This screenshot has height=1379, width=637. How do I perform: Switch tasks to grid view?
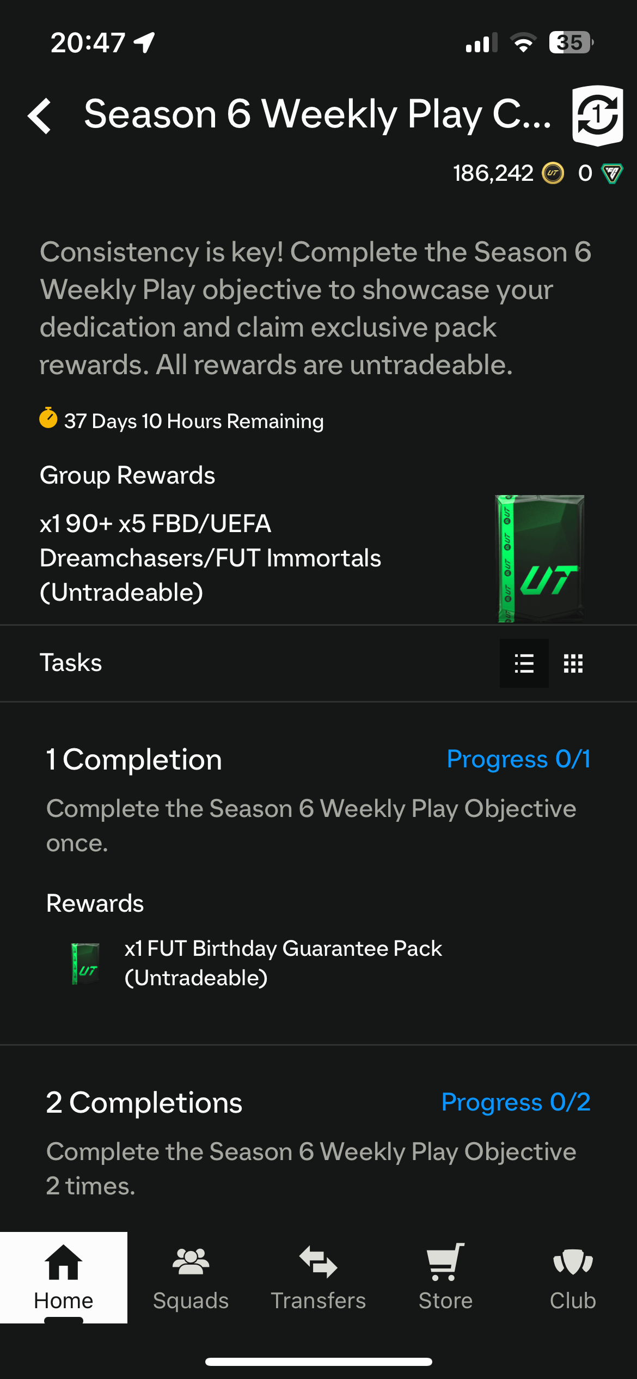[x=573, y=663]
